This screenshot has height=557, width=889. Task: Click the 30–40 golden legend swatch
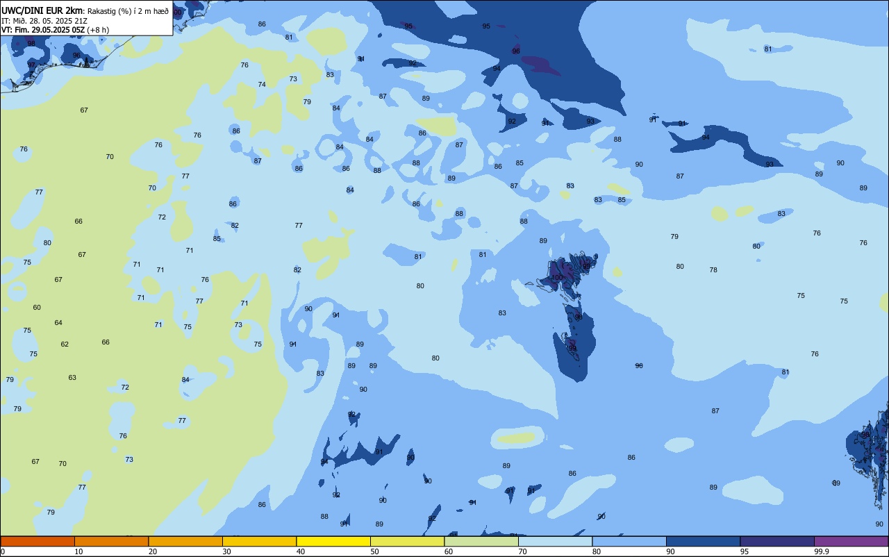click(x=259, y=541)
